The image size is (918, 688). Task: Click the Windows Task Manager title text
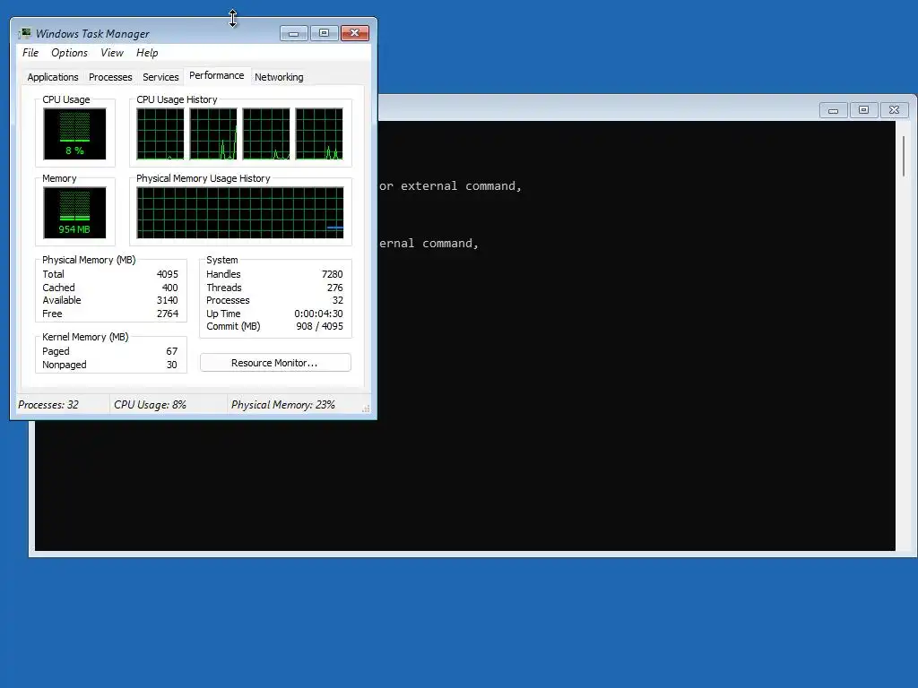tap(92, 34)
